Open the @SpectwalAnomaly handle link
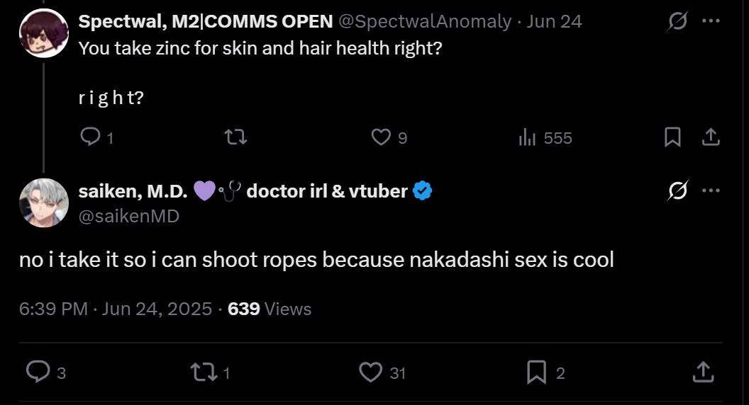 425,22
